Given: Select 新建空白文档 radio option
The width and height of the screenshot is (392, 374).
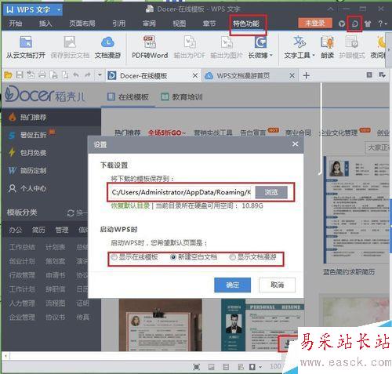Looking at the screenshot, I should tap(173, 257).
